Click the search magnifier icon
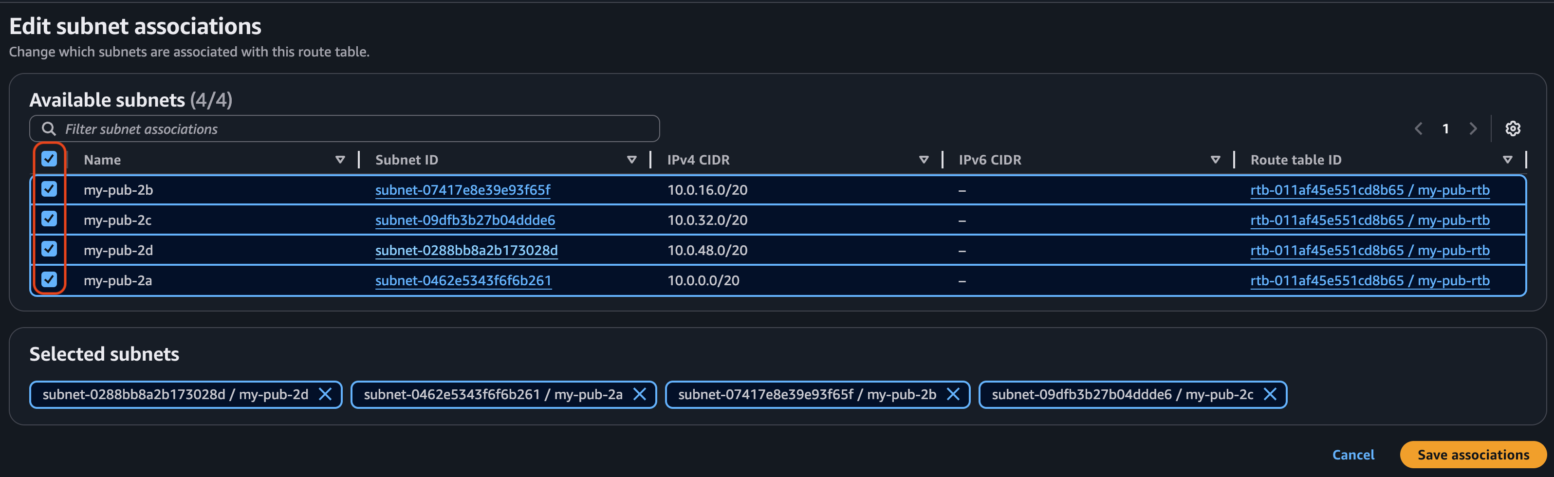 point(49,128)
